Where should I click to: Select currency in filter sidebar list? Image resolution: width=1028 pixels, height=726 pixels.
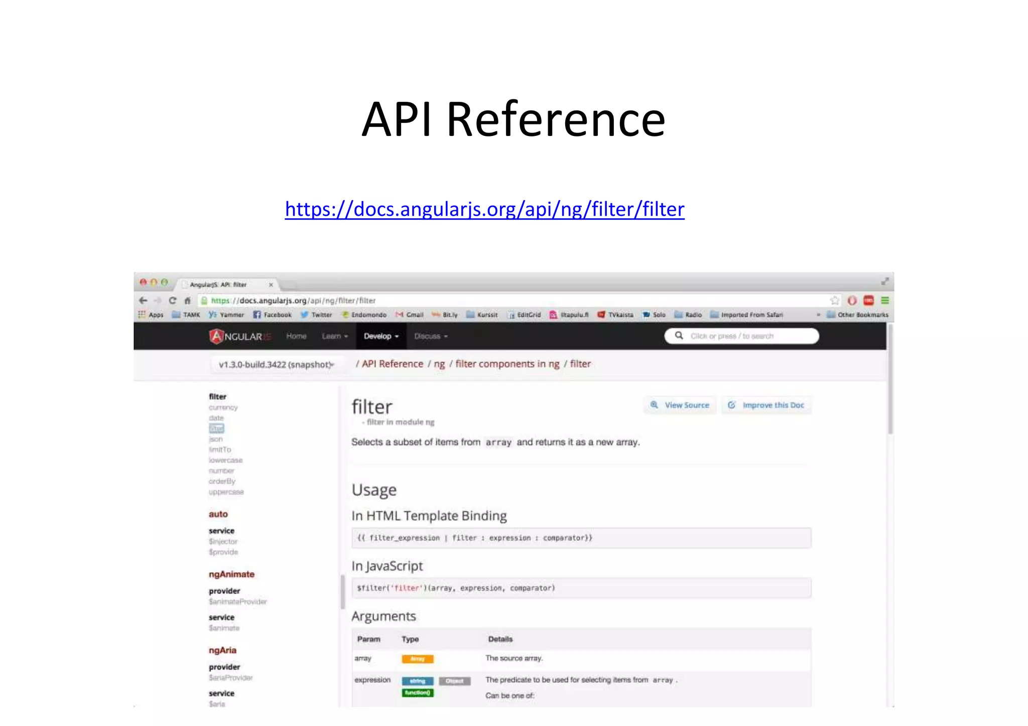point(223,407)
